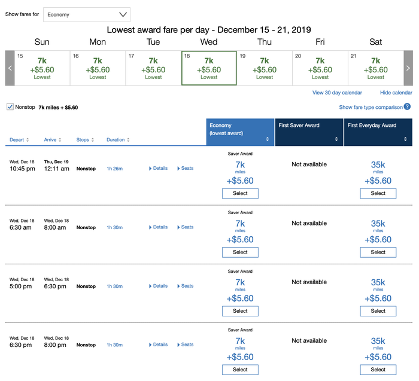
Task: Click Hide calendar link
Action: point(396,93)
